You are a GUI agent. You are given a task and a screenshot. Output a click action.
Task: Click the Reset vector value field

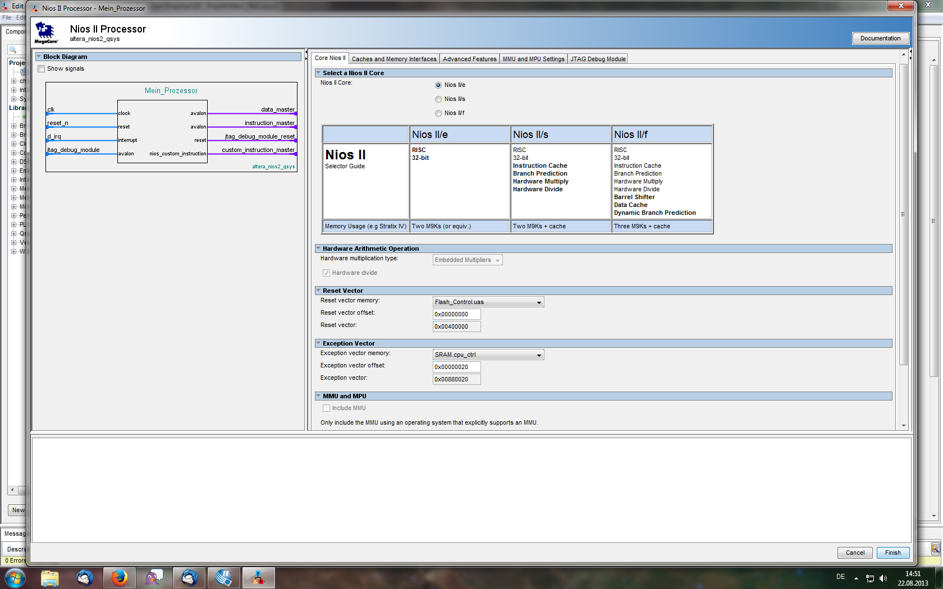pyautogui.click(x=456, y=326)
